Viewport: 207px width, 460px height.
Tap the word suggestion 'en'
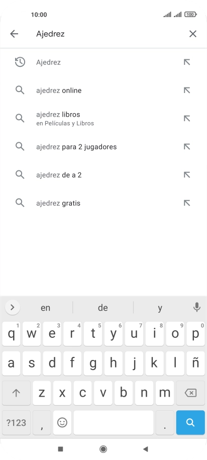point(45,308)
